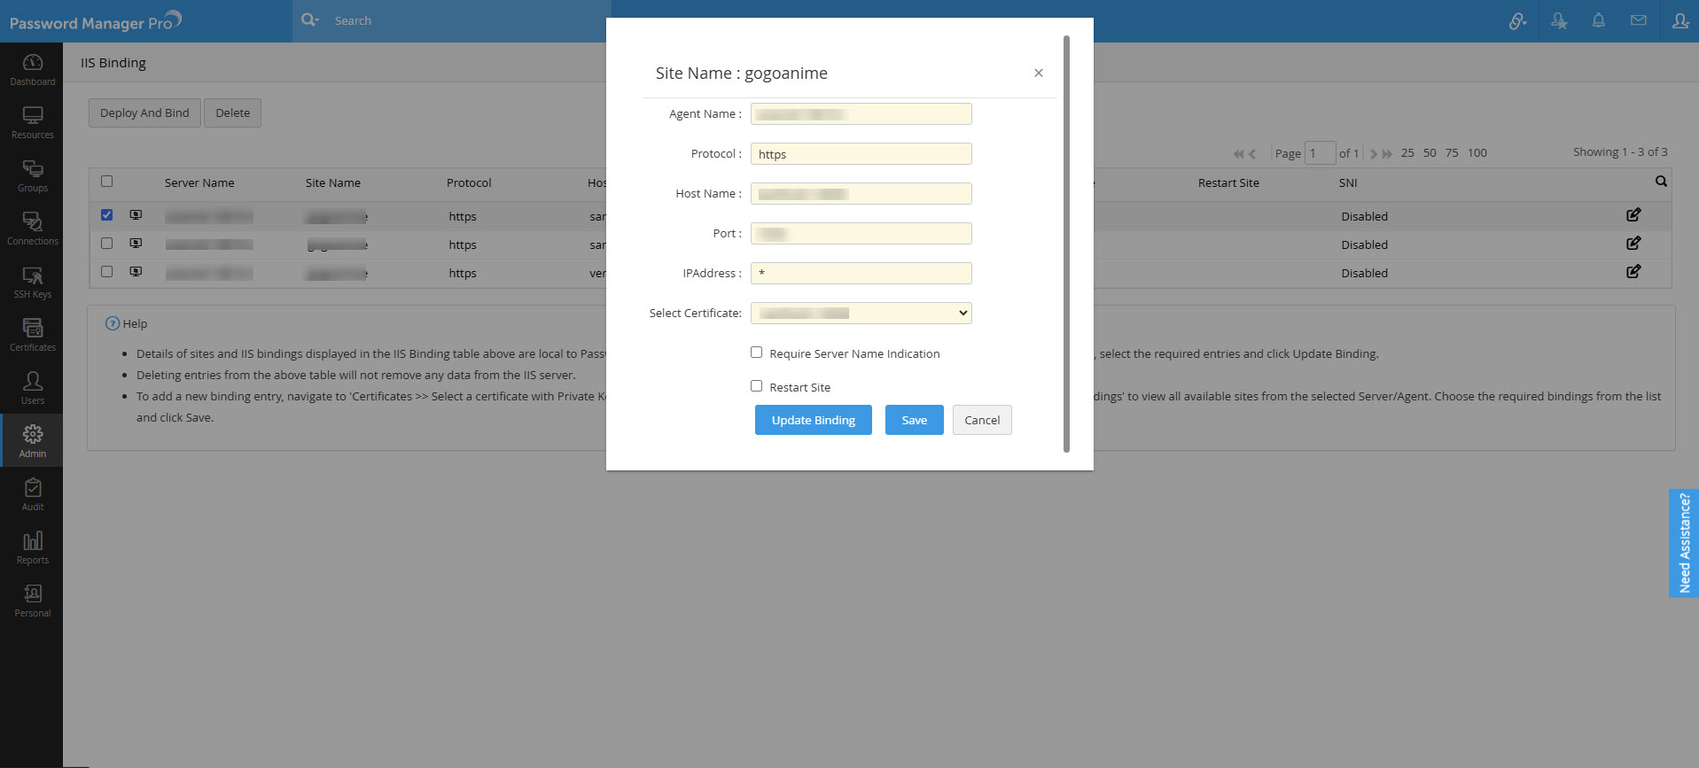Viewport: 1699px width, 768px height.
Task: Navigate to SSH Keys
Action: 32,282
